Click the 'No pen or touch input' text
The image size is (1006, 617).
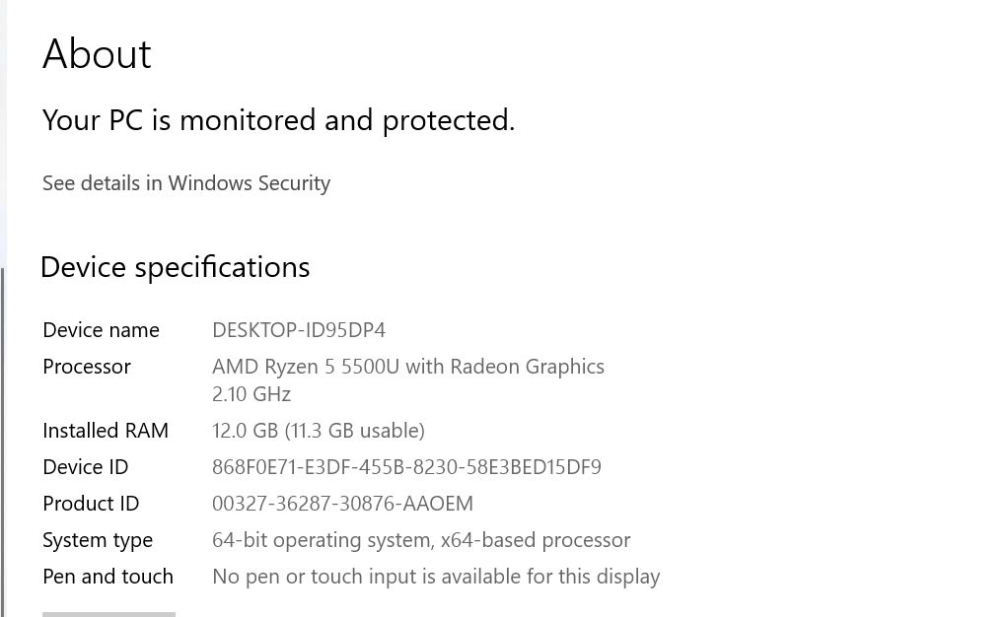tap(436, 577)
